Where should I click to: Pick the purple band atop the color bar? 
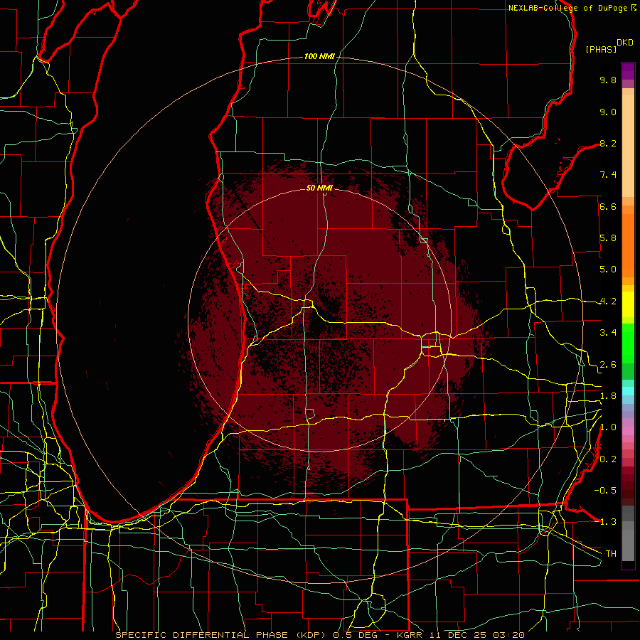click(628, 72)
